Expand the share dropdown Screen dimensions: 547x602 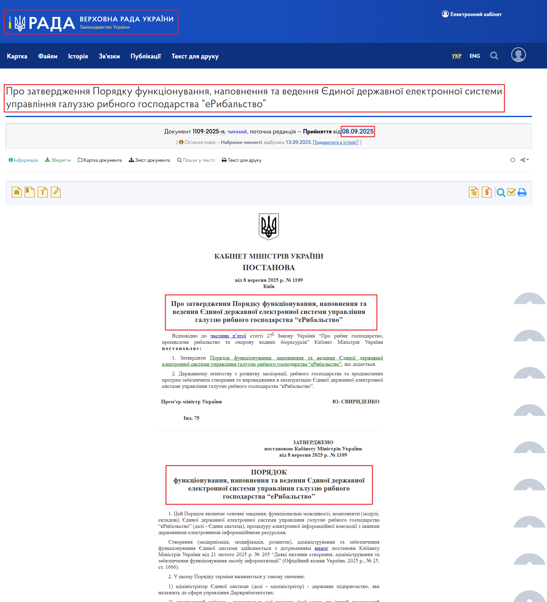[525, 160]
